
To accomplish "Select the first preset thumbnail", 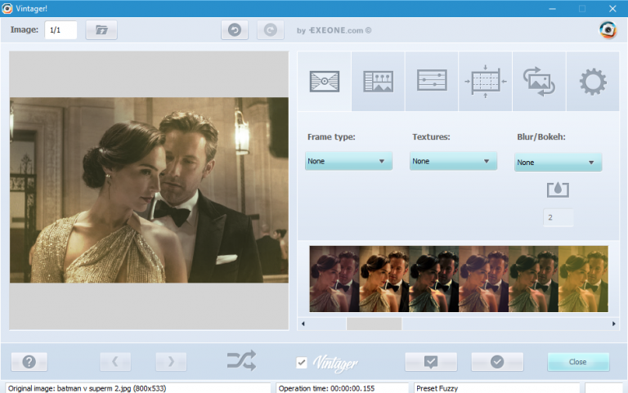I will (334, 279).
